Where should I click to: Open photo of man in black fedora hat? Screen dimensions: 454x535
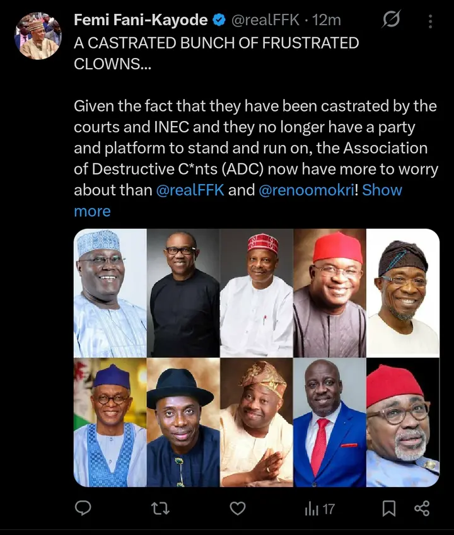point(183,423)
